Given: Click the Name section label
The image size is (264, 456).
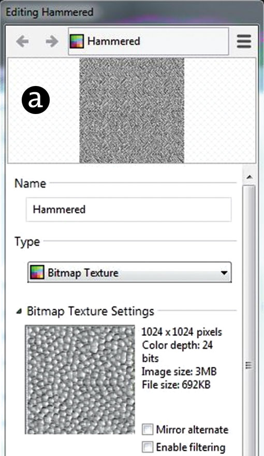Looking at the screenshot, I should point(31,183).
